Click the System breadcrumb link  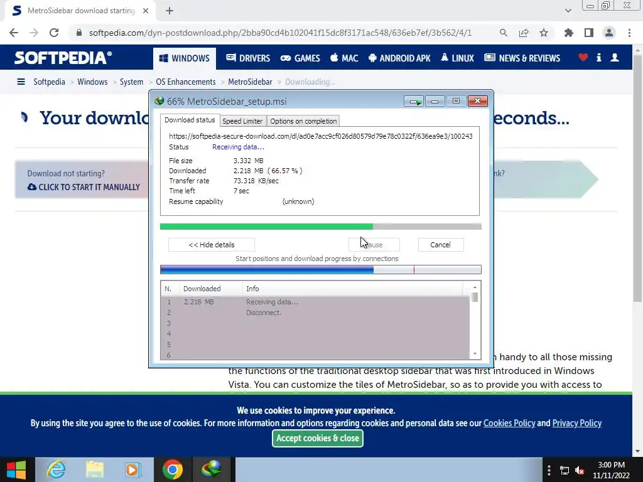[131, 82]
